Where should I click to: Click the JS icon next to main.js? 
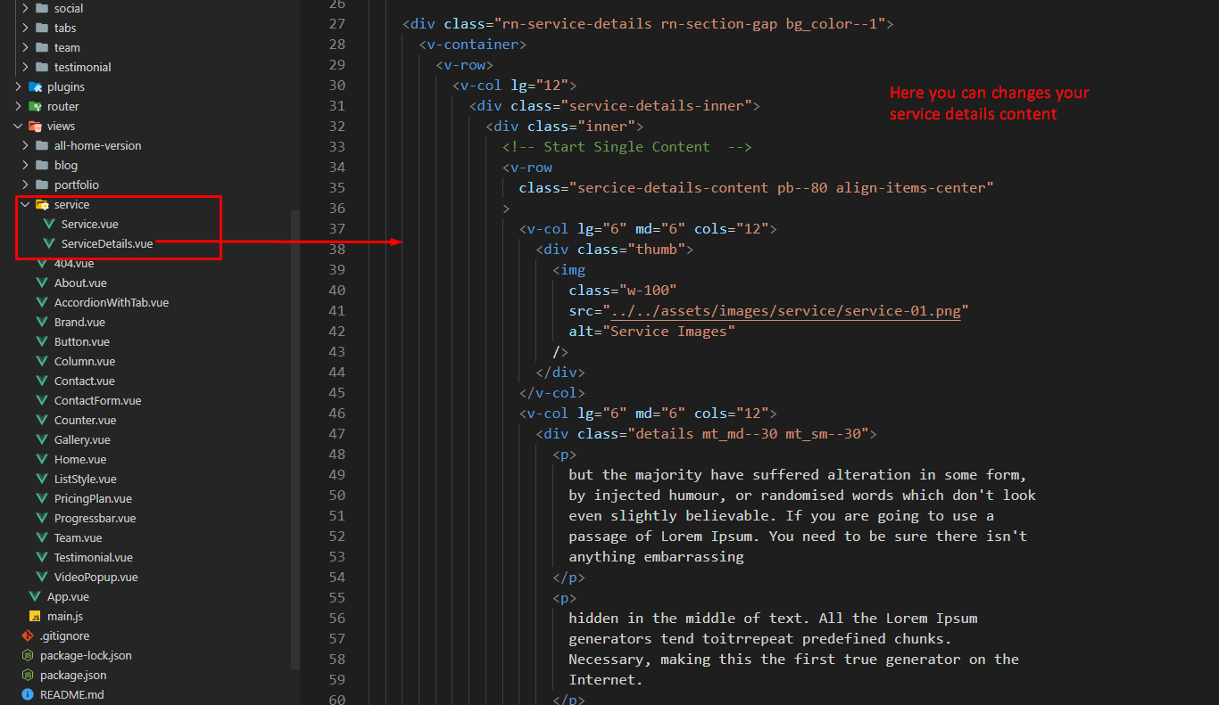coord(35,617)
